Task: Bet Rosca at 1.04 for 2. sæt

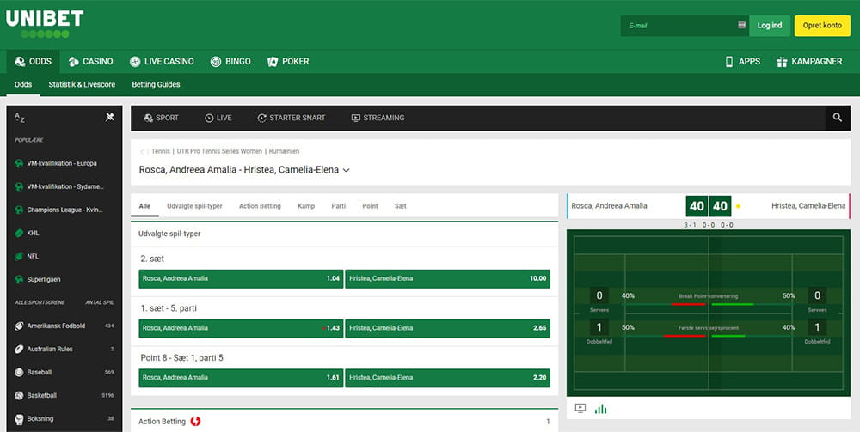Action: point(241,278)
